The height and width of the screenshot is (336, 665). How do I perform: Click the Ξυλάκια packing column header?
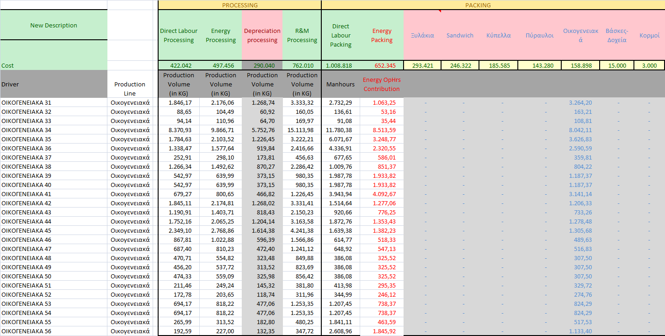[x=422, y=35]
